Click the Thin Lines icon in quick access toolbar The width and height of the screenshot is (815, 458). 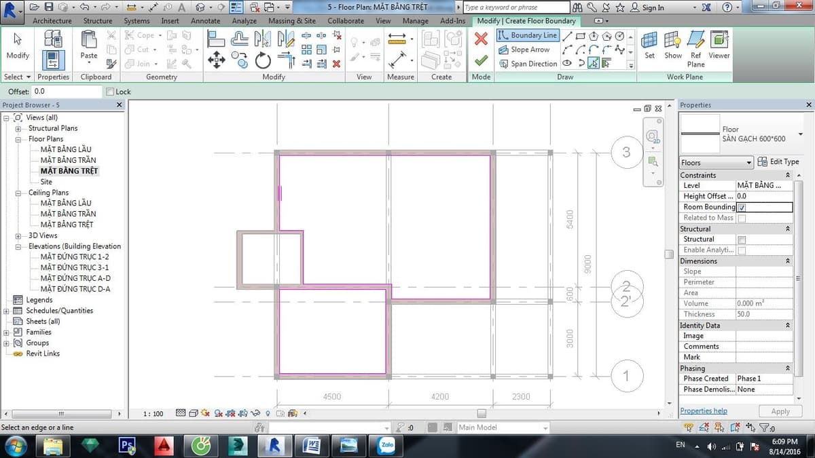pos(236,7)
